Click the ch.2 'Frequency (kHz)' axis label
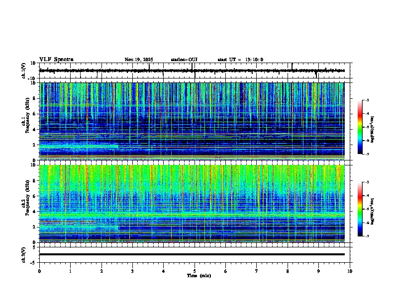 (27, 198)
